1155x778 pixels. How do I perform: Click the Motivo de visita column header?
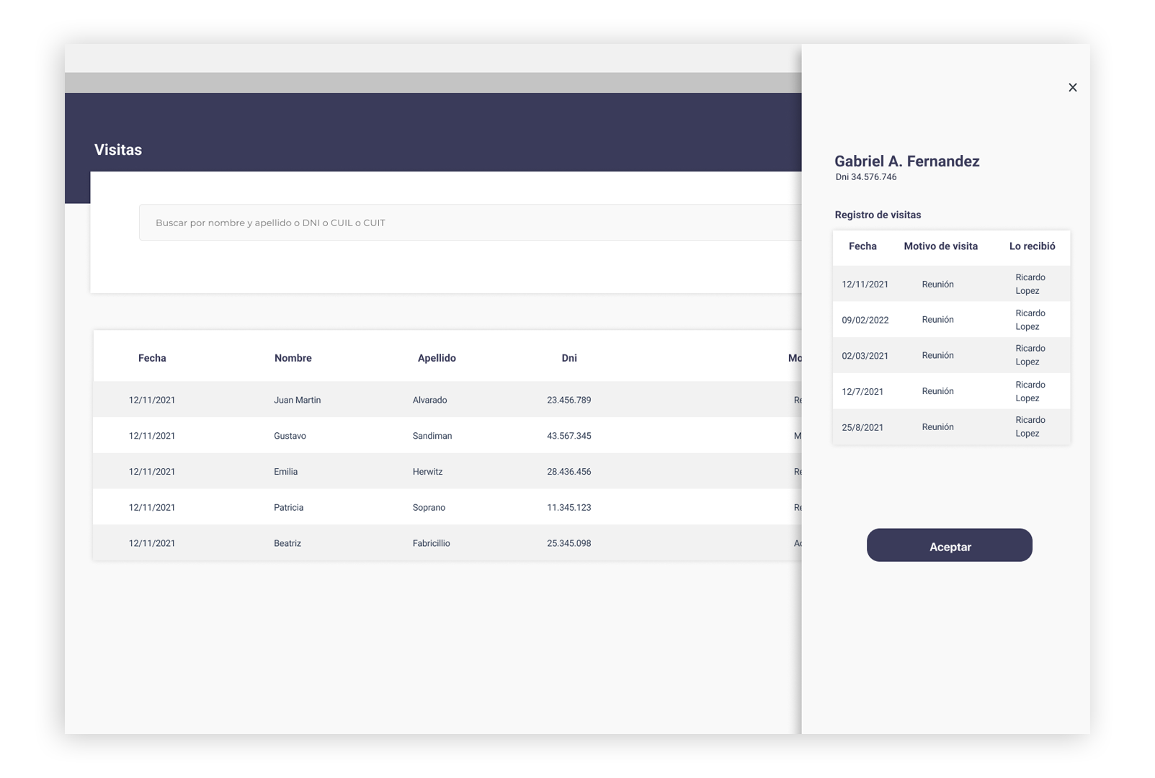tap(940, 246)
